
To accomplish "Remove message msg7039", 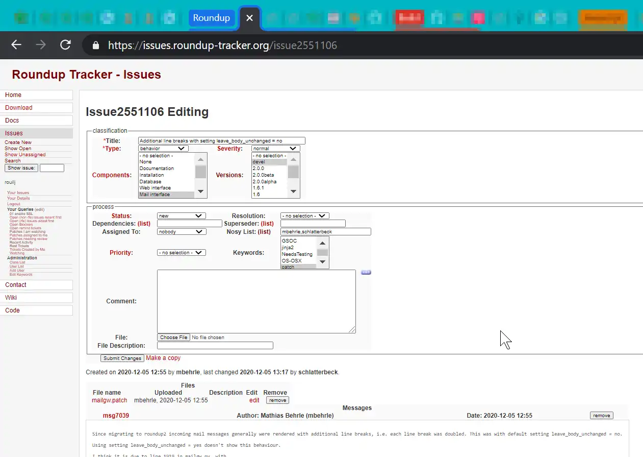I will [x=602, y=416].
